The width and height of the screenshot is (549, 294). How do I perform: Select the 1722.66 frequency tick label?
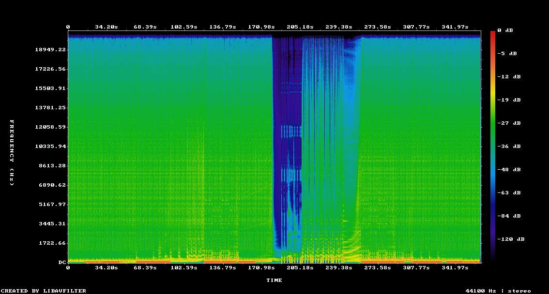pyautogui.click(x=52, y=243)
